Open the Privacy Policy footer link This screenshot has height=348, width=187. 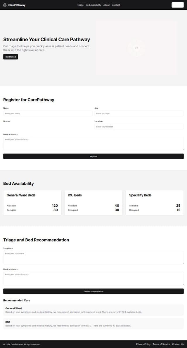[143, 344]
